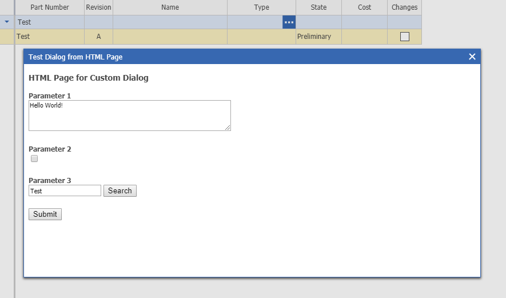The height and width of the screenshot is (298, 506).
Task: Submit the custom dialog form
Action: point(45,214)
